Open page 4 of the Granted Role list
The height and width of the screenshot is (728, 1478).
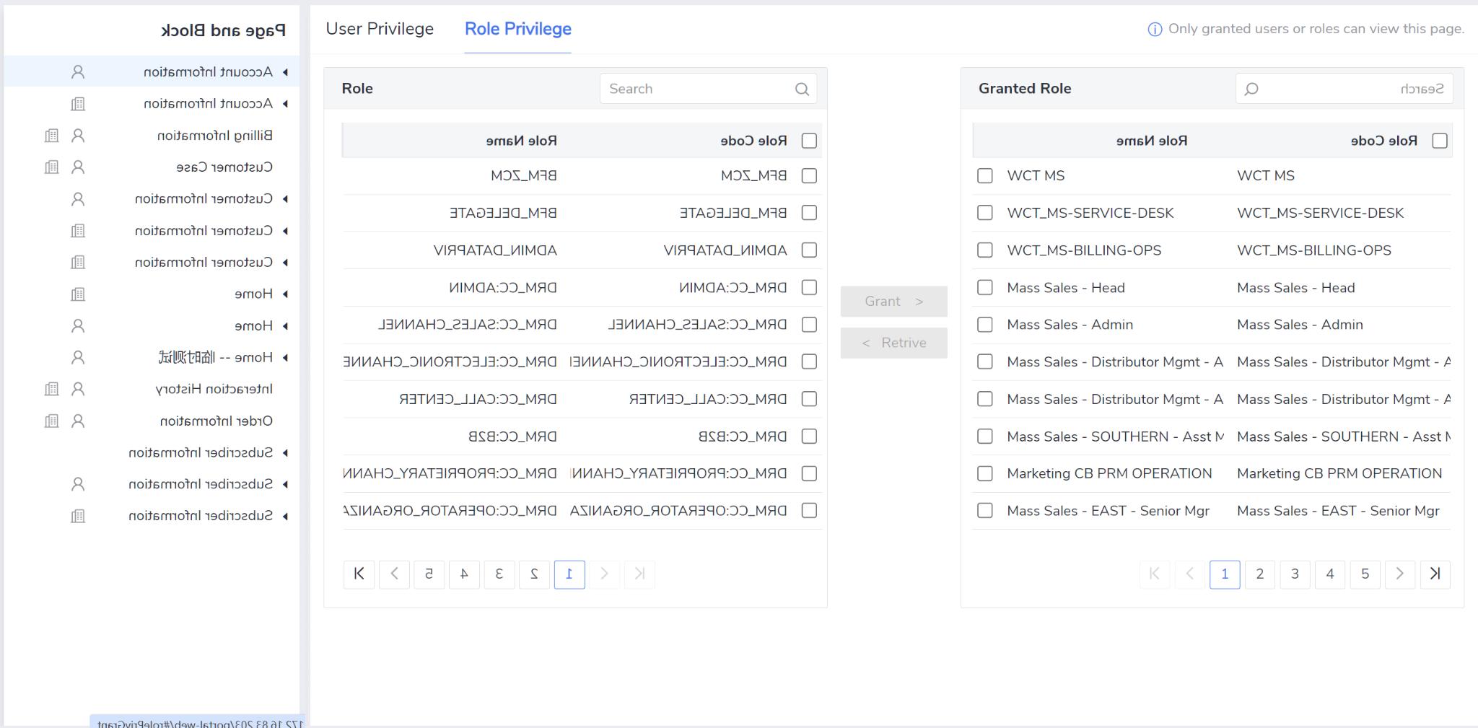point(1329,574)
